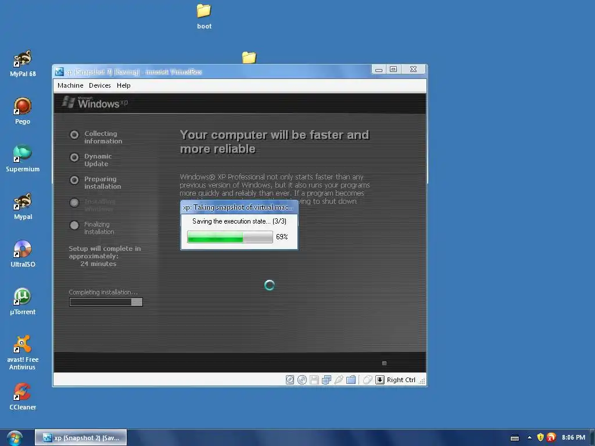Screen dimensions: 595x446
Task: Click the orange tray icon with red x
Action: pos(552,437)
